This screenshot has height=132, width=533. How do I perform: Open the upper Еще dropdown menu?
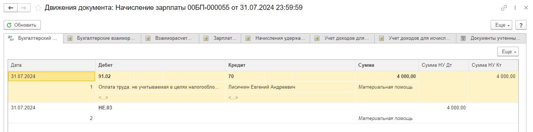click(x=502, y=25)
